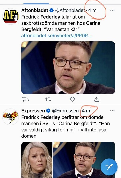
Task: Open Aftonbladet profile avatar
Action: [x=10, y=16]
